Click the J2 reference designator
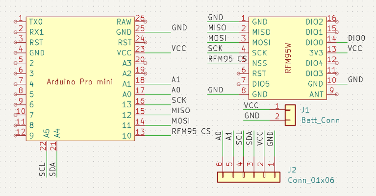 pyautogui.click(x=292, y=170)
